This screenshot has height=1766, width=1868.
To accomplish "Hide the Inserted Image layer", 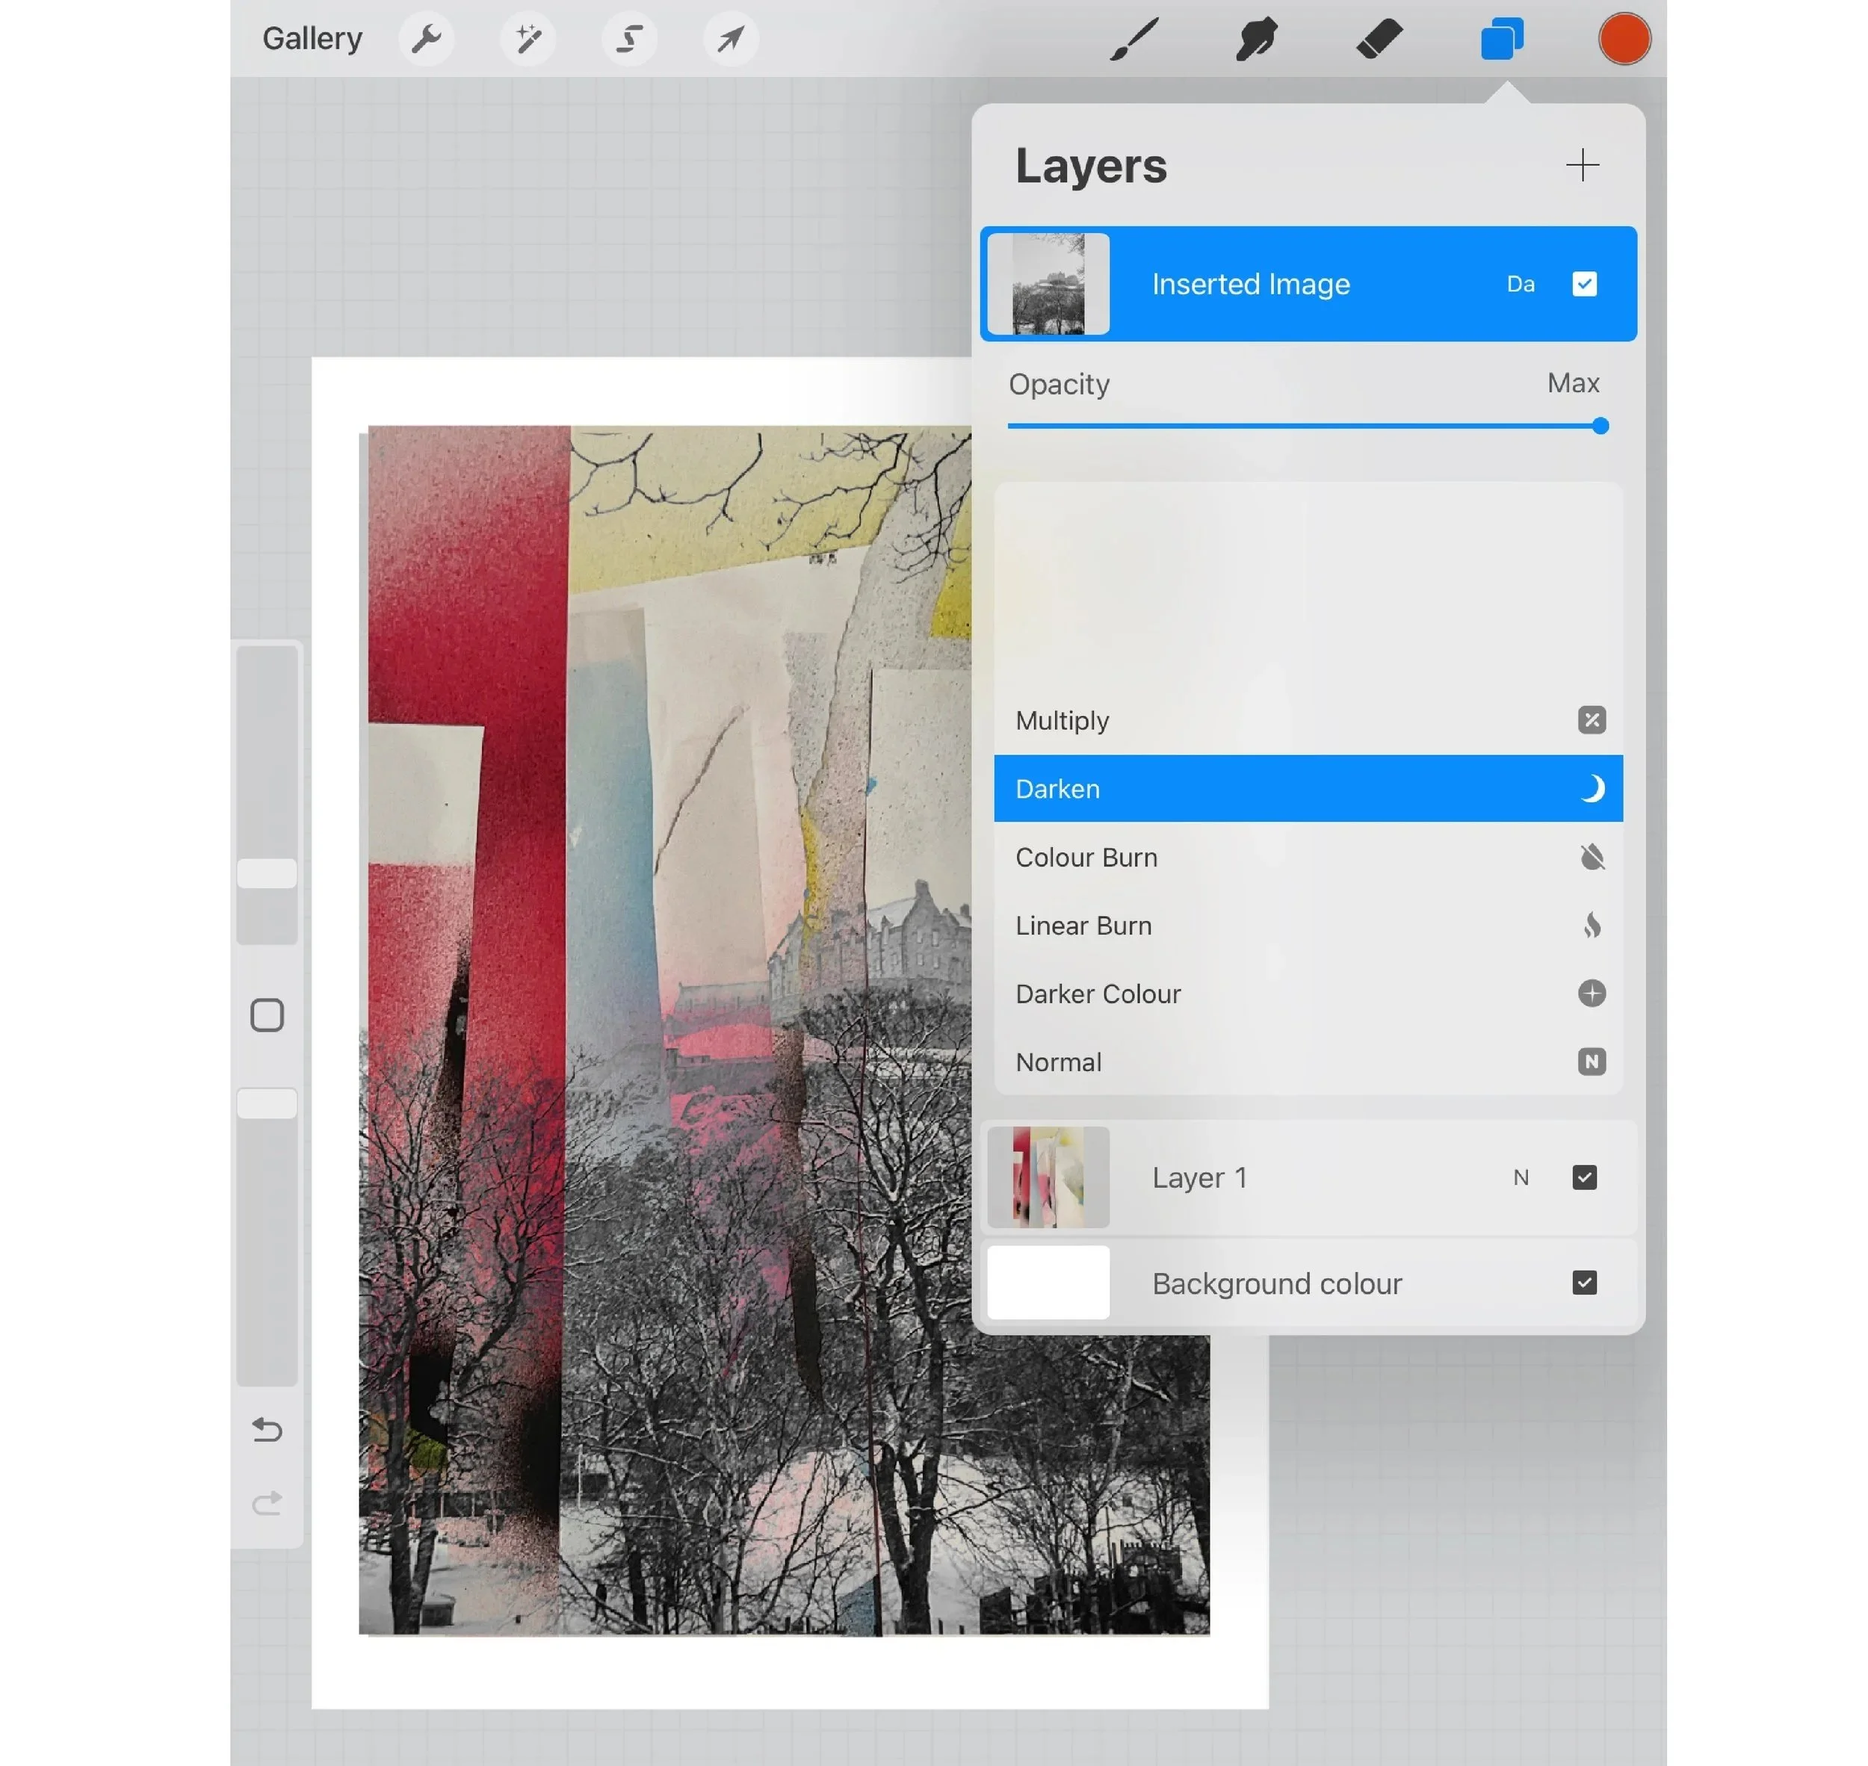I will 1583,285.
